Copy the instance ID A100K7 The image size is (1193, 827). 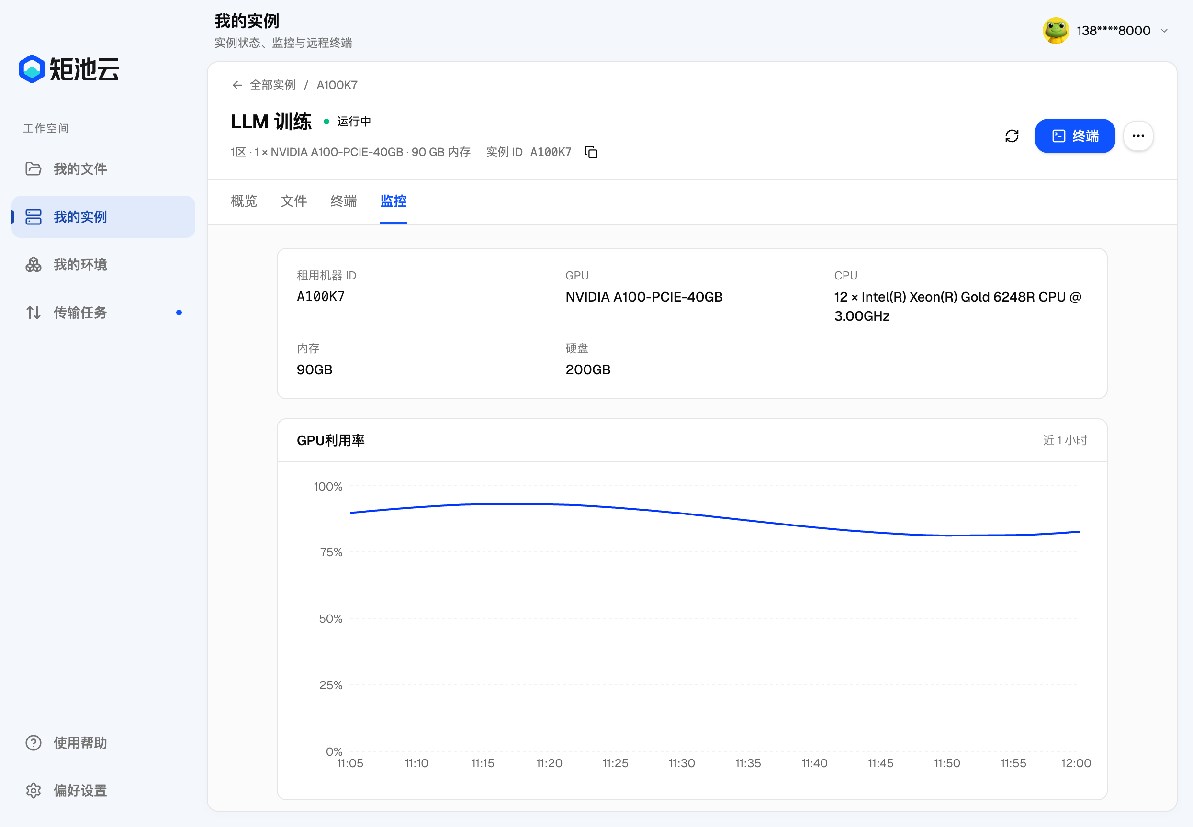click(x=591, y=152)
